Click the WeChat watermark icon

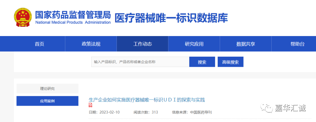[x=266, y=108]
